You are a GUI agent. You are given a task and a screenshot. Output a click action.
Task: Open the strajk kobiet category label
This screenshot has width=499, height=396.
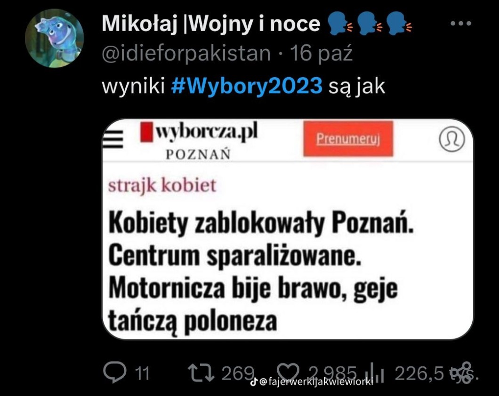click(x=162, y=185)
